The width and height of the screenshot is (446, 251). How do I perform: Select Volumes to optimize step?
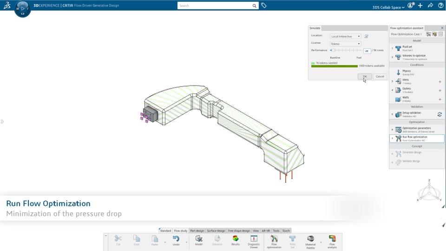[417, 57]
